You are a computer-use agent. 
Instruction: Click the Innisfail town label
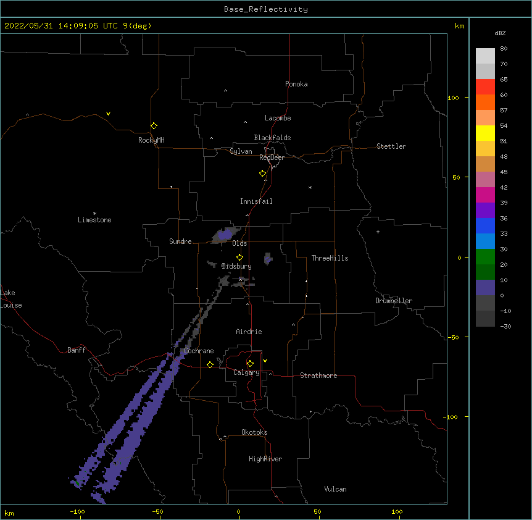256,201
